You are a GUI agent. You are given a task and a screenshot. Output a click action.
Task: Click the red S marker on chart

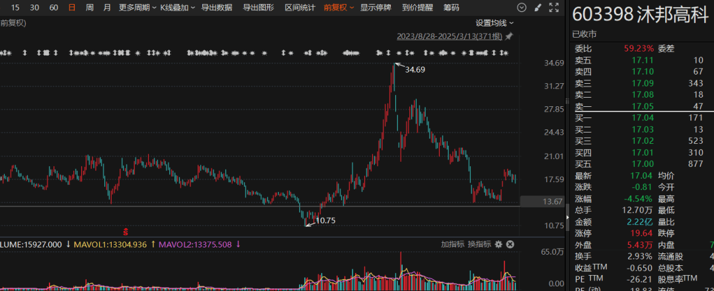(126, 231)
